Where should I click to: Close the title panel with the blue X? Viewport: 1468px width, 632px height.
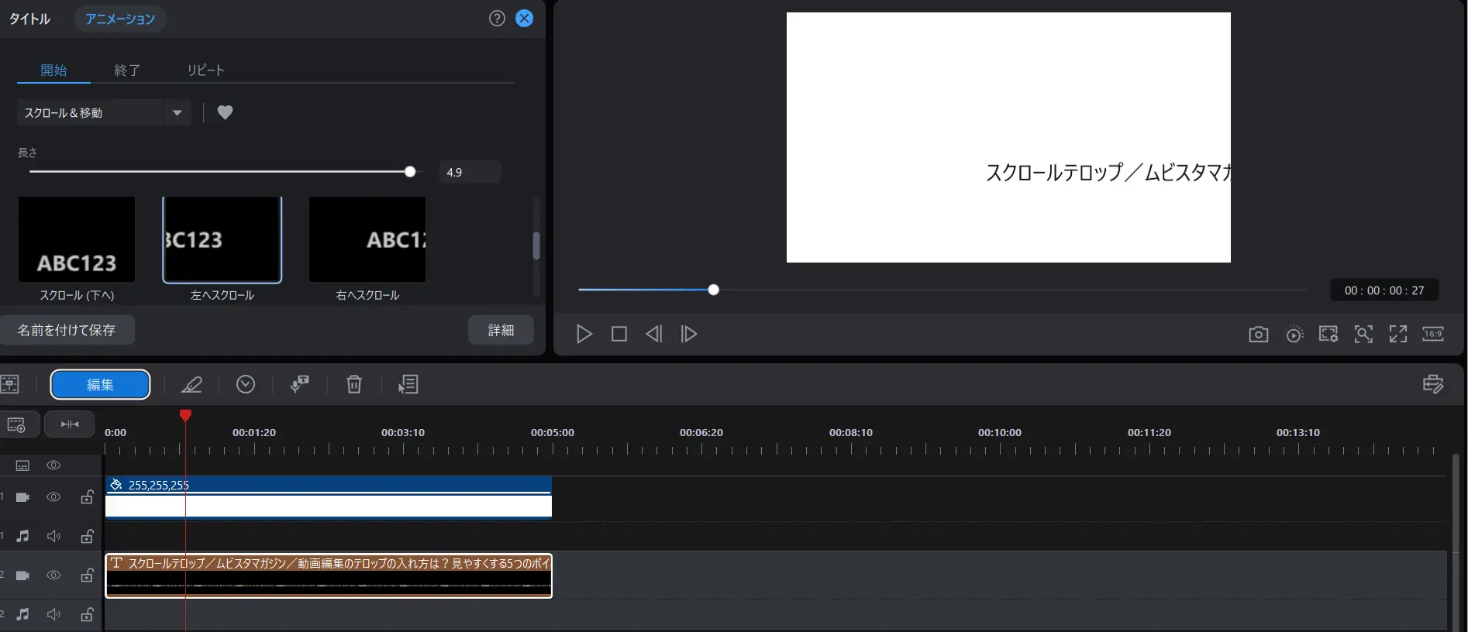click(x=525, y=19)
